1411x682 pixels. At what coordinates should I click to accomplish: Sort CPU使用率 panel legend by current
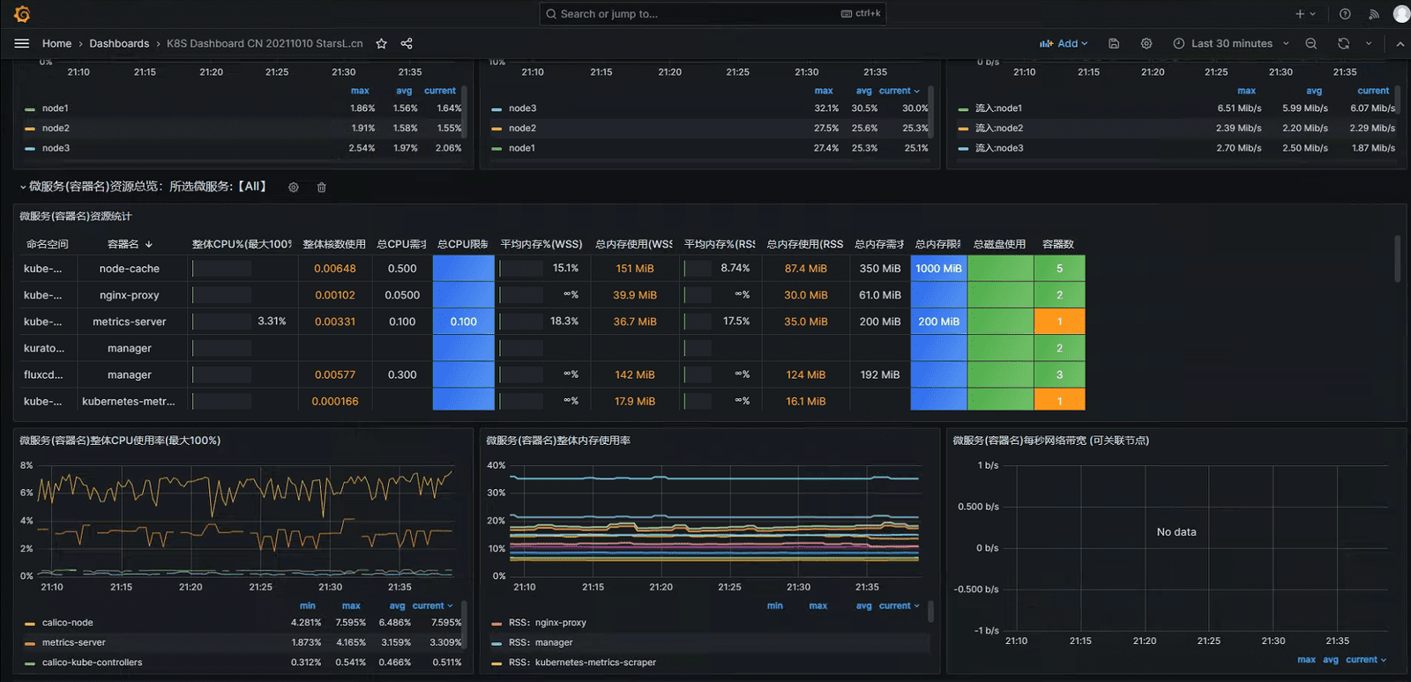(x=432, y=606)
